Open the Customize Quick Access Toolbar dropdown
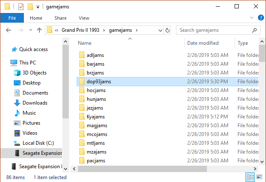 pos(38,7)
